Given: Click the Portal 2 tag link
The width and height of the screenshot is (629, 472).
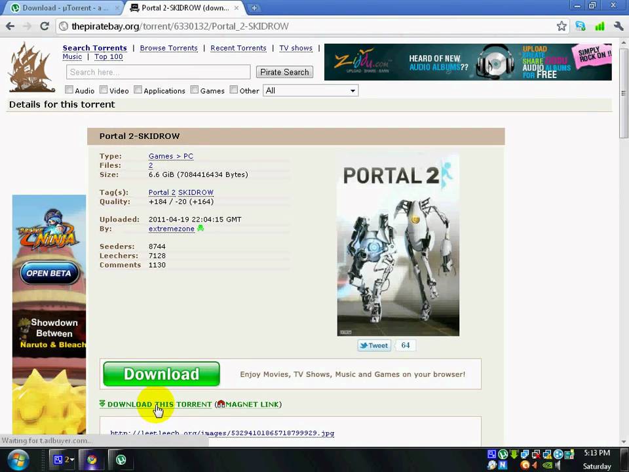Looking at the screenshot, I should (162, 192).
